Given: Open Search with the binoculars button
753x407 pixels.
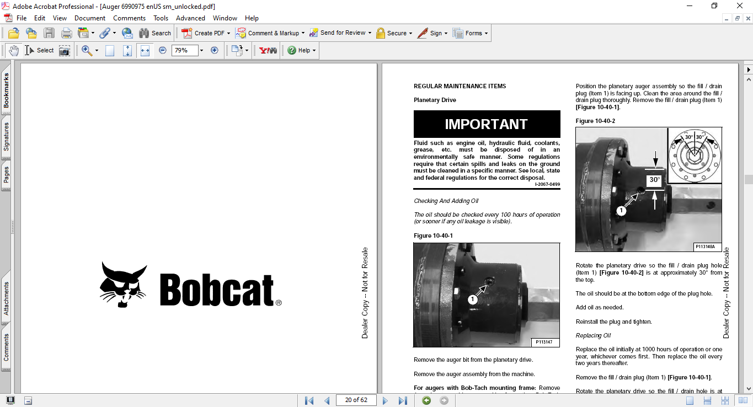Looking at the screenshot, I should click(x=155, y=33).
